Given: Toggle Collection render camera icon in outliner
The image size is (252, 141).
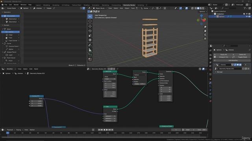Looking at the screenshot, I should click(x=249, y=14).
